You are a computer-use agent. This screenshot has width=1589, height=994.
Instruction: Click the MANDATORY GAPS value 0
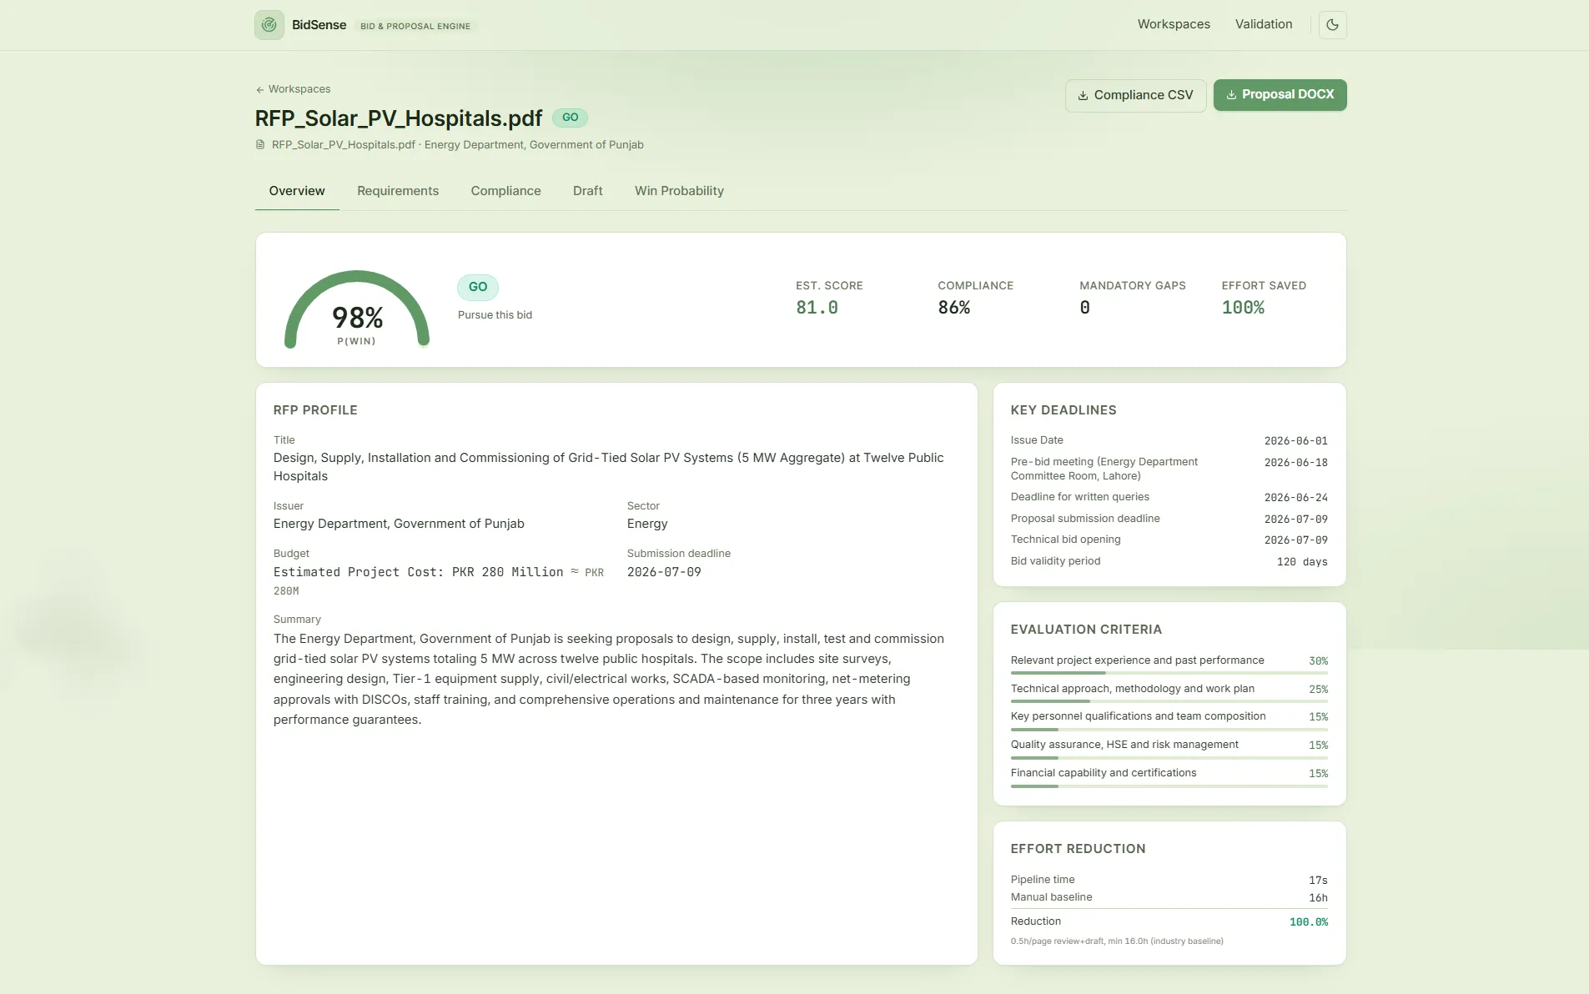(1084, 308)
